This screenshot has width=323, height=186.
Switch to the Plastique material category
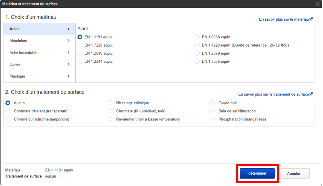(39, 77)
